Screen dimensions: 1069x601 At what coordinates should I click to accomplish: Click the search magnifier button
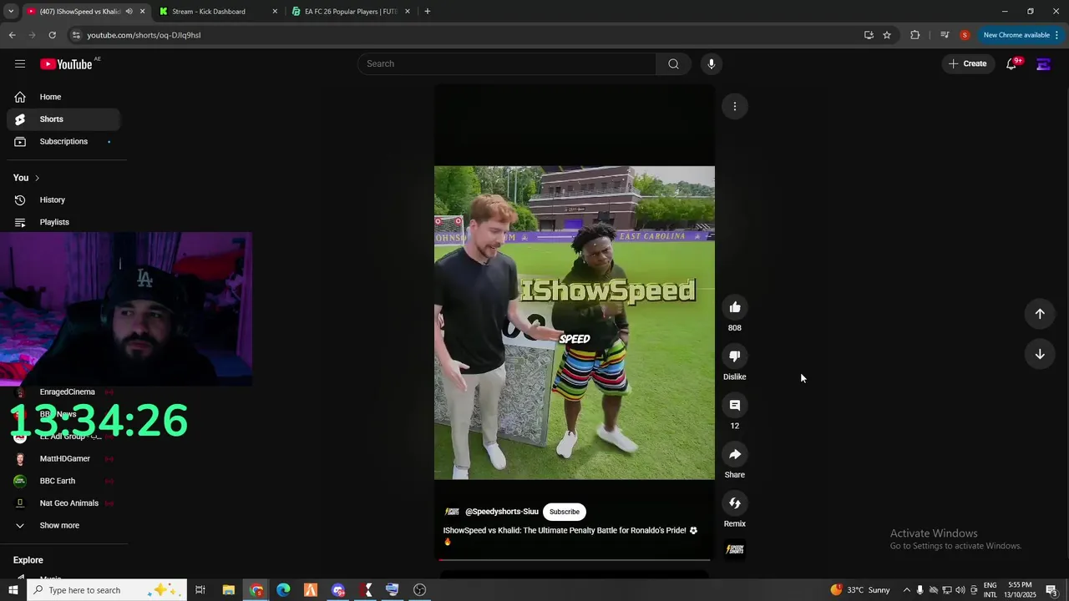(673, 63)
